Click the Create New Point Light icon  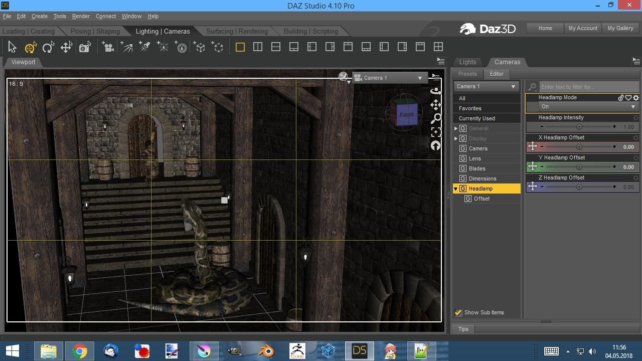coord(163,47)
